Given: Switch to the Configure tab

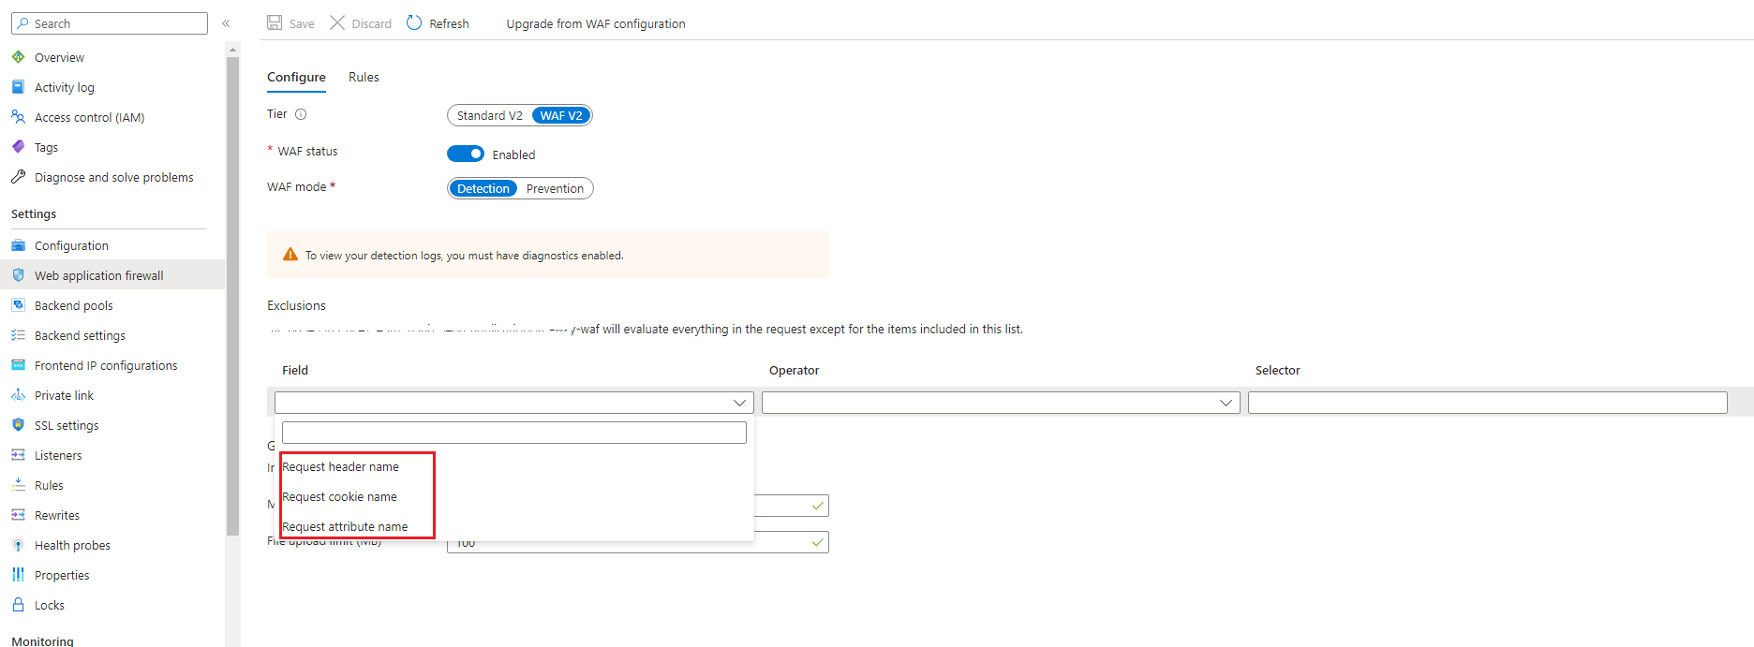Looking at the screenshot, I should point(296,78).
